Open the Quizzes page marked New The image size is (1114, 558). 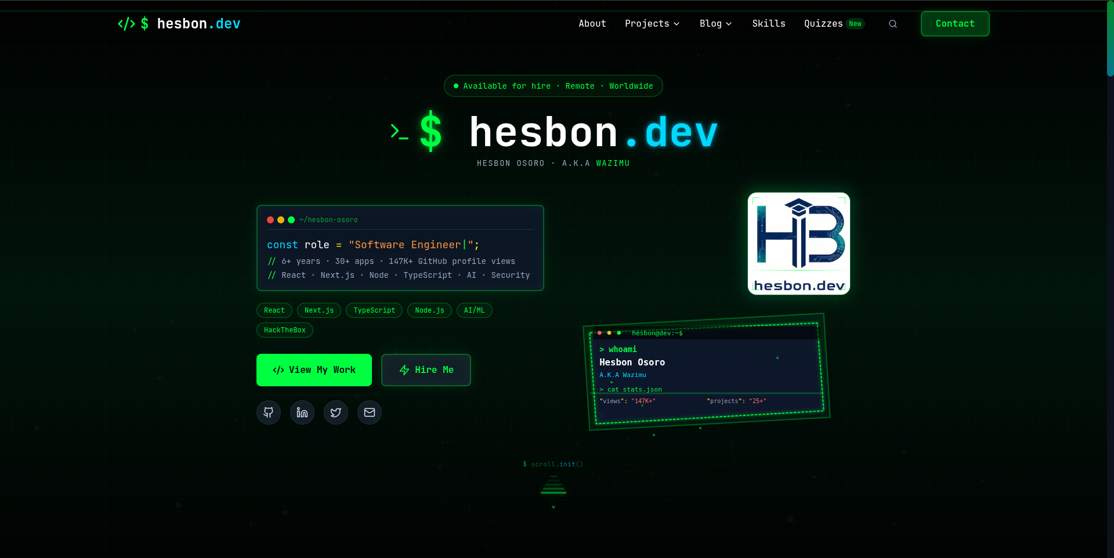pyautogui.click(x=834, y=24)
